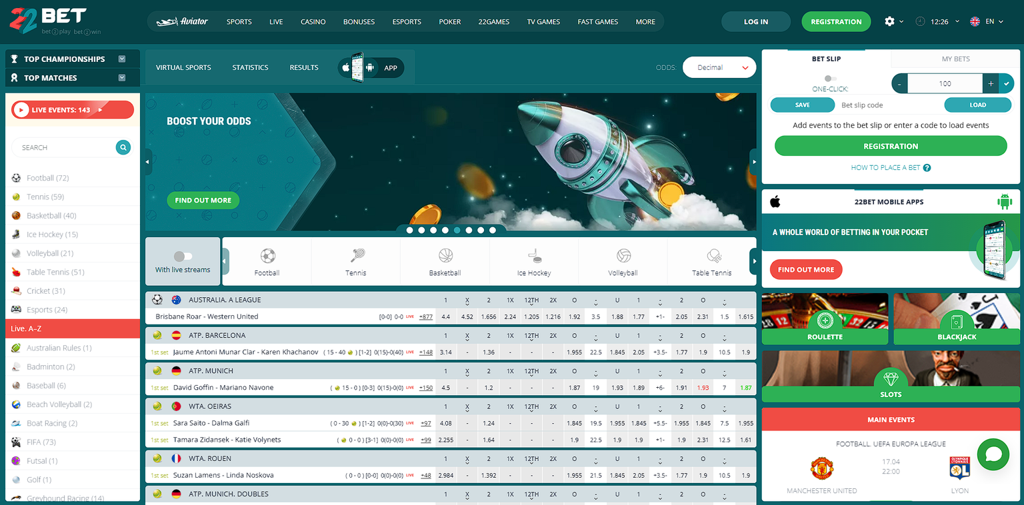Confirm bet amount with the checkmark button

click(x=1007, y=83)
